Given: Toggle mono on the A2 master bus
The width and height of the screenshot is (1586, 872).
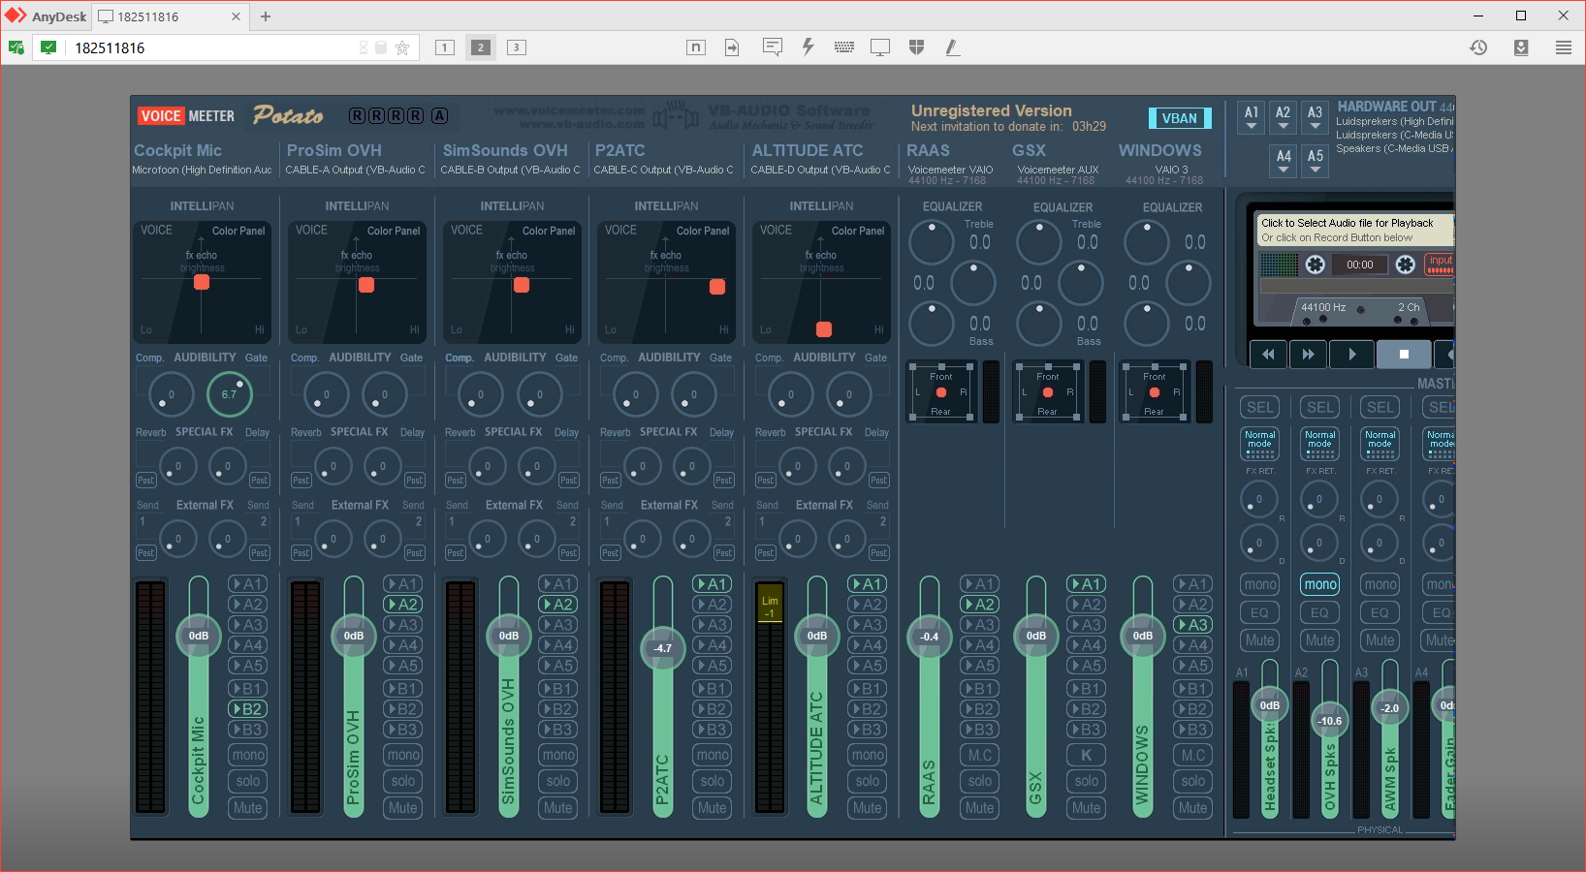Looking at the screenshot, I should click(x=1320, y=584).
